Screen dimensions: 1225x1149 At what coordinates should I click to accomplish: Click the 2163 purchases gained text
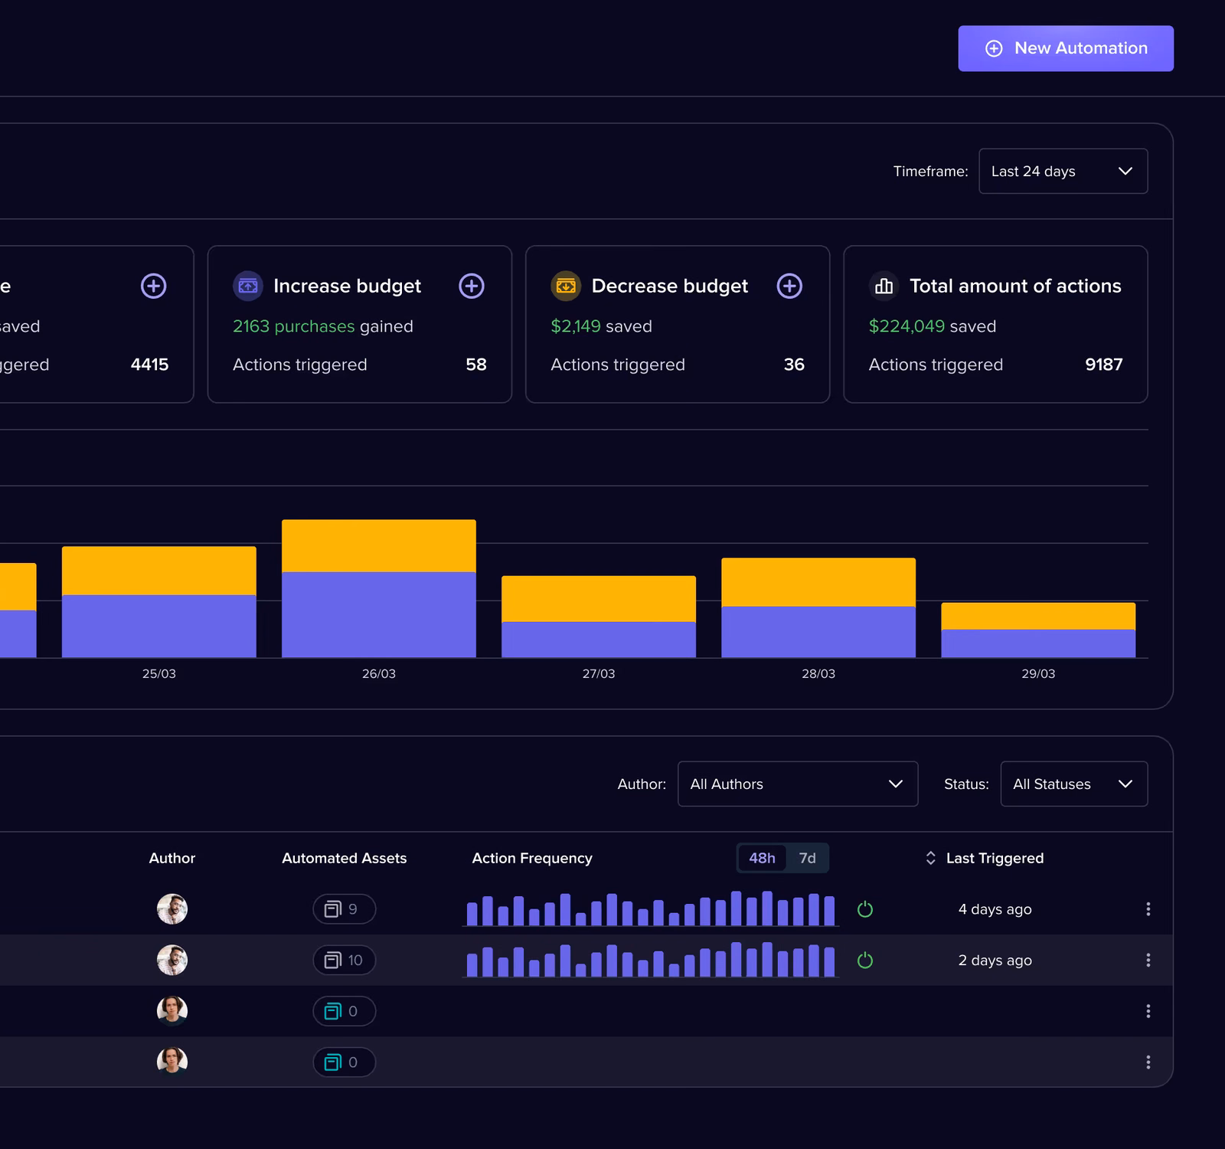[x=323, y=326]
